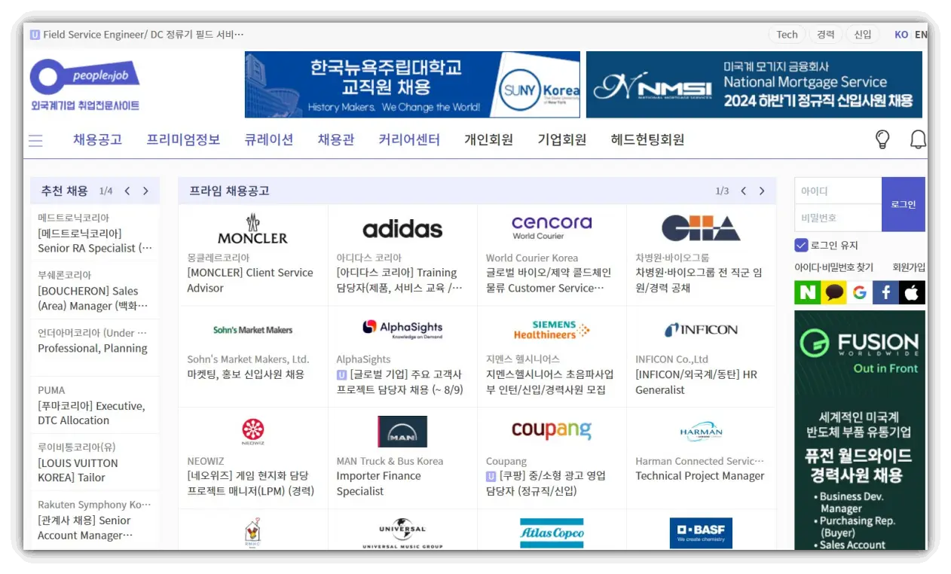
Task: Open 아이디·비밀번호 찾기 link
Action: pyautogui.click(x=833, y=267)
